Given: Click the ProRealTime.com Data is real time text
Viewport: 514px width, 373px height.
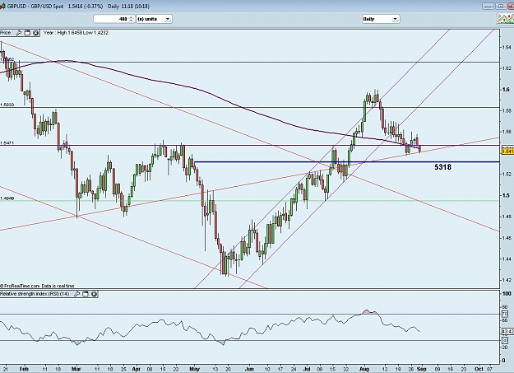Looking at the screenshot, I should click(37, 286).
